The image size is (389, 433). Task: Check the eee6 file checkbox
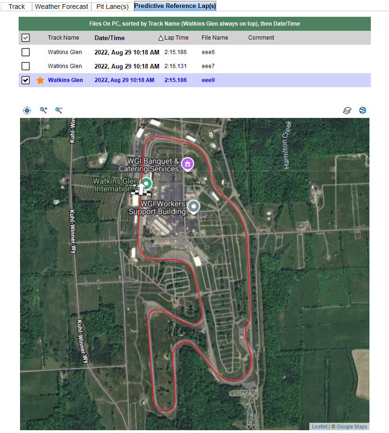(x=26, y=52)
